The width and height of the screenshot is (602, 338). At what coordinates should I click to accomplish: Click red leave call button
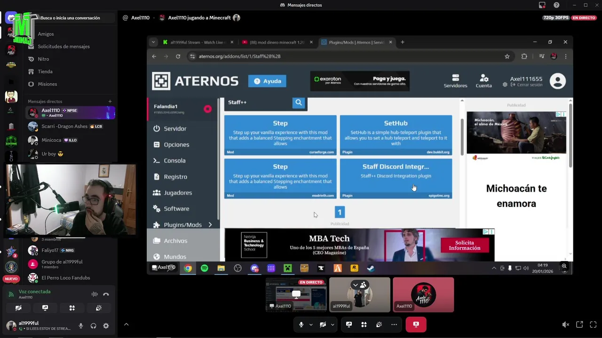[x=416, y=324]
